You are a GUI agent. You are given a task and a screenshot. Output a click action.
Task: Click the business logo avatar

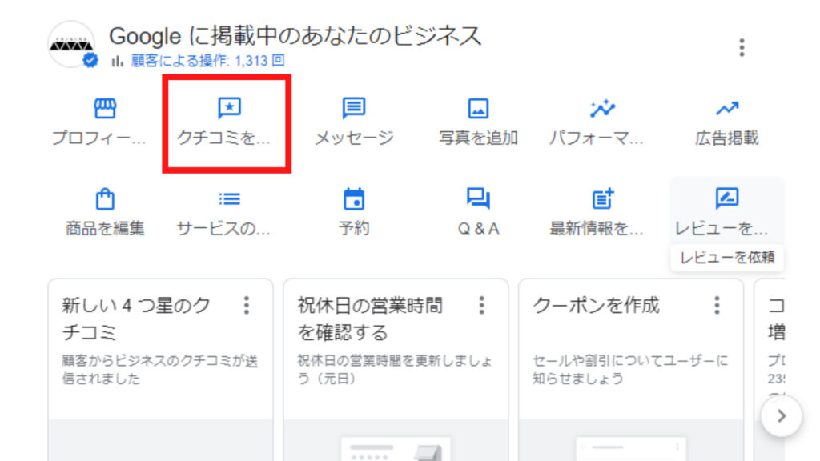(71, 44)
